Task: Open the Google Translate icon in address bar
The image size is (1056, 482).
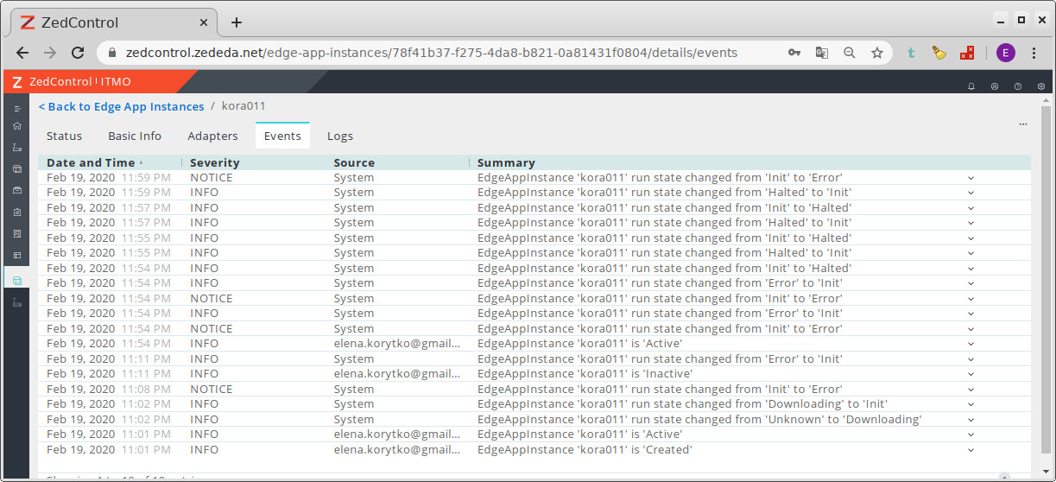Action: [x=821, y=53]
